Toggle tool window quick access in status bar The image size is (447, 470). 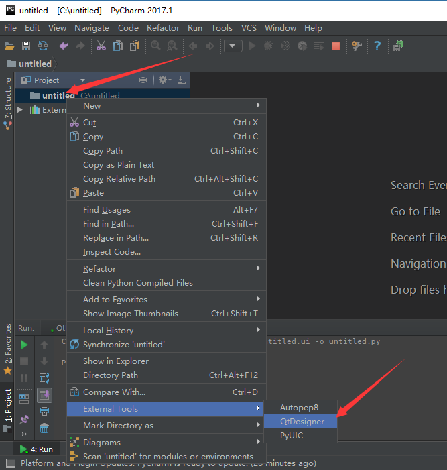(x=11, y=463)
